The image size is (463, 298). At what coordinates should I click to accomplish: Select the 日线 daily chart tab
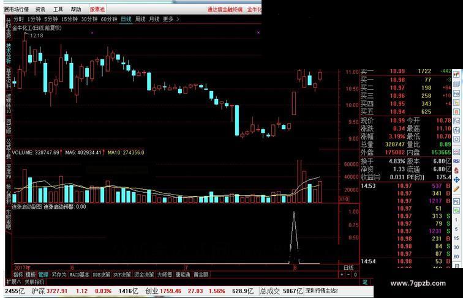click(x=126, y=19)
